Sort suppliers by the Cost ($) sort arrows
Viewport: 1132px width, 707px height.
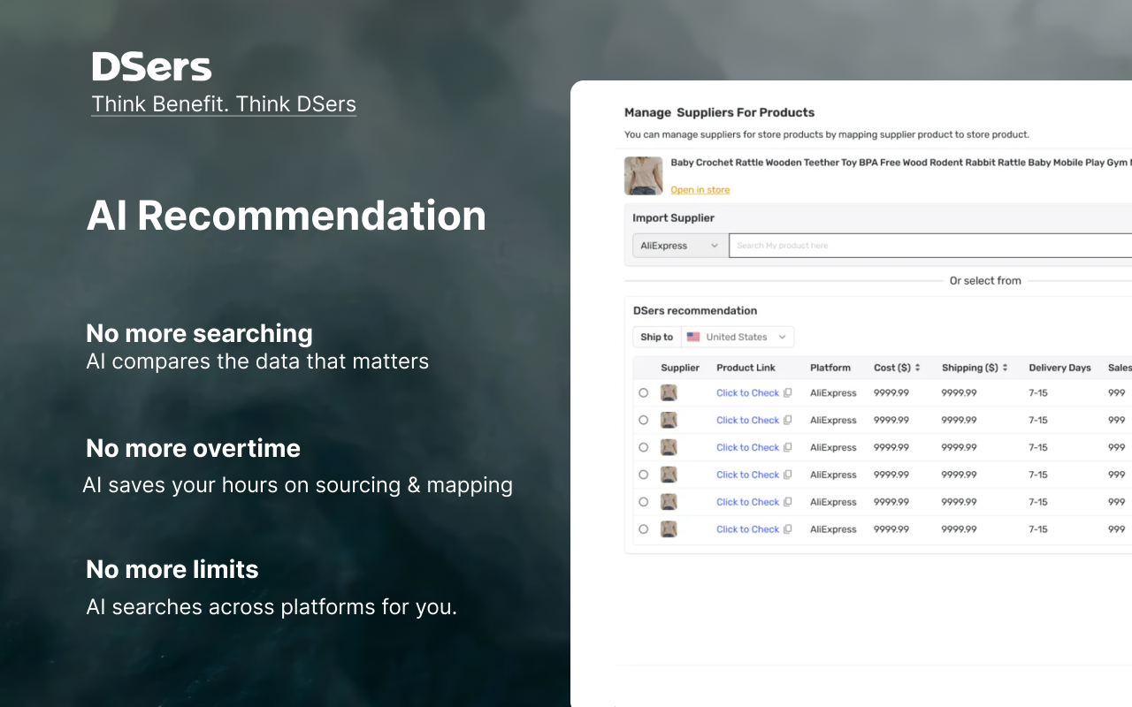pos(918,368)
